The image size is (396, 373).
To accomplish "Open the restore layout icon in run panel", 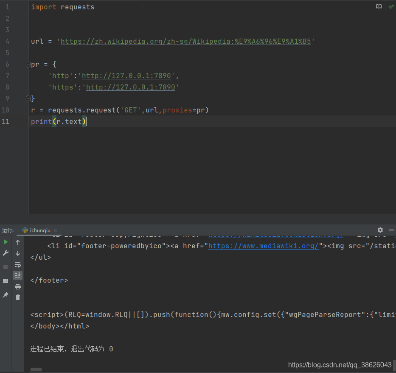I will (x=6, y=281).
